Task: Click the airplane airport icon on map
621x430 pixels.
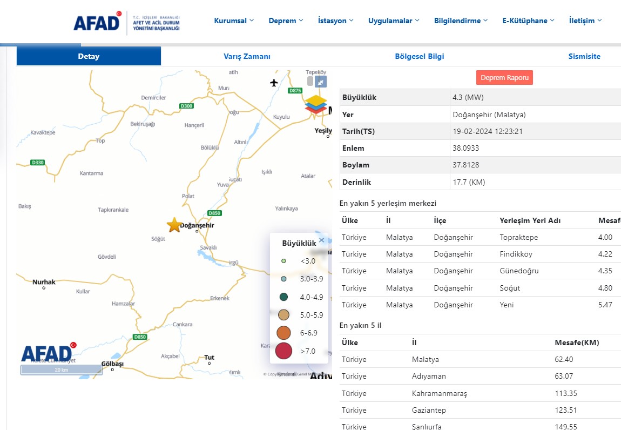Action: [x=274, y=83]
